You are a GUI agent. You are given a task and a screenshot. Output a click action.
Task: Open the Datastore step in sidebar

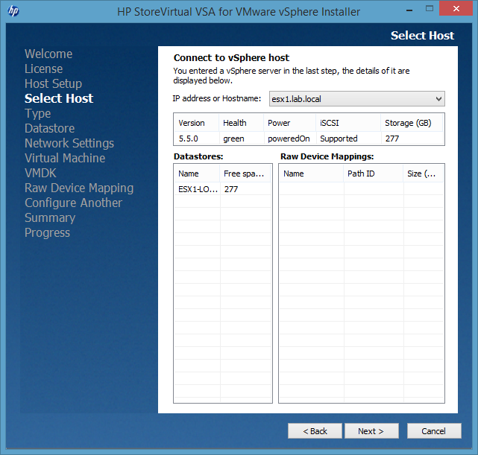[50, 128]
